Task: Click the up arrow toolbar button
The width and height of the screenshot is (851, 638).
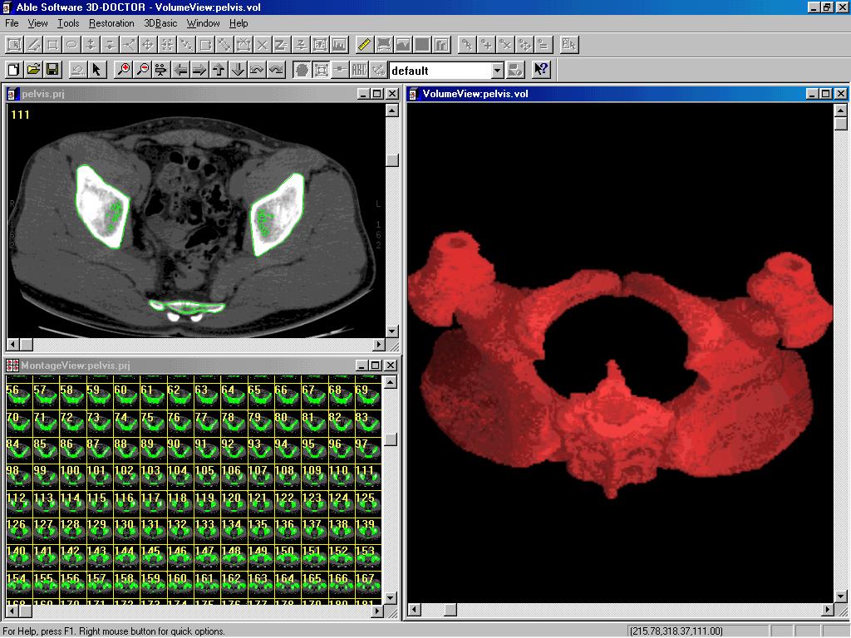Action: coord(219,70)
